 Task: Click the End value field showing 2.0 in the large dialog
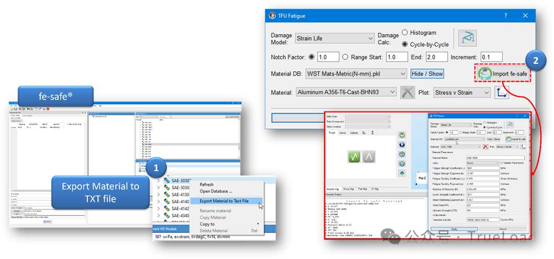click(x=437, y=57)
